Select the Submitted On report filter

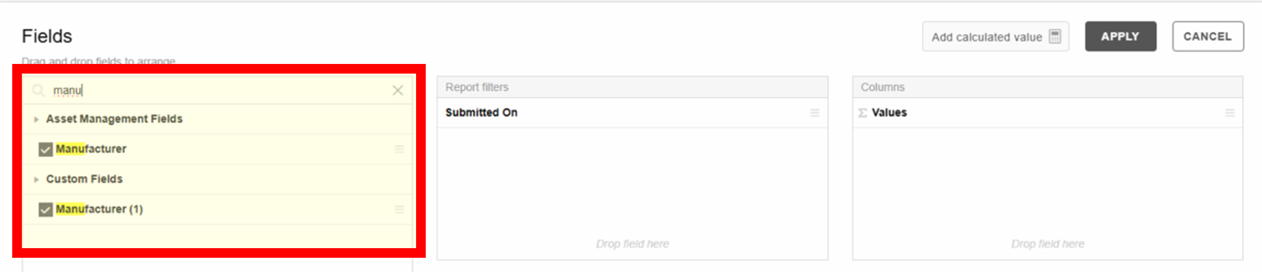tap(632, 113)
